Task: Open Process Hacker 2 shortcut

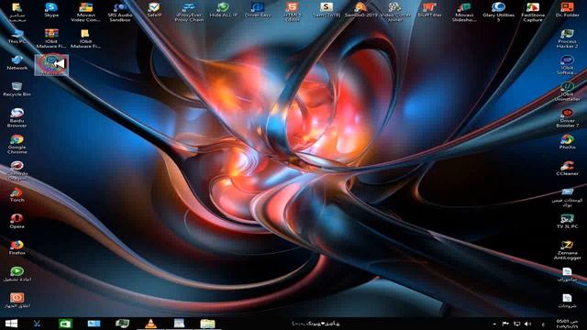Action: tap(567, 38)
